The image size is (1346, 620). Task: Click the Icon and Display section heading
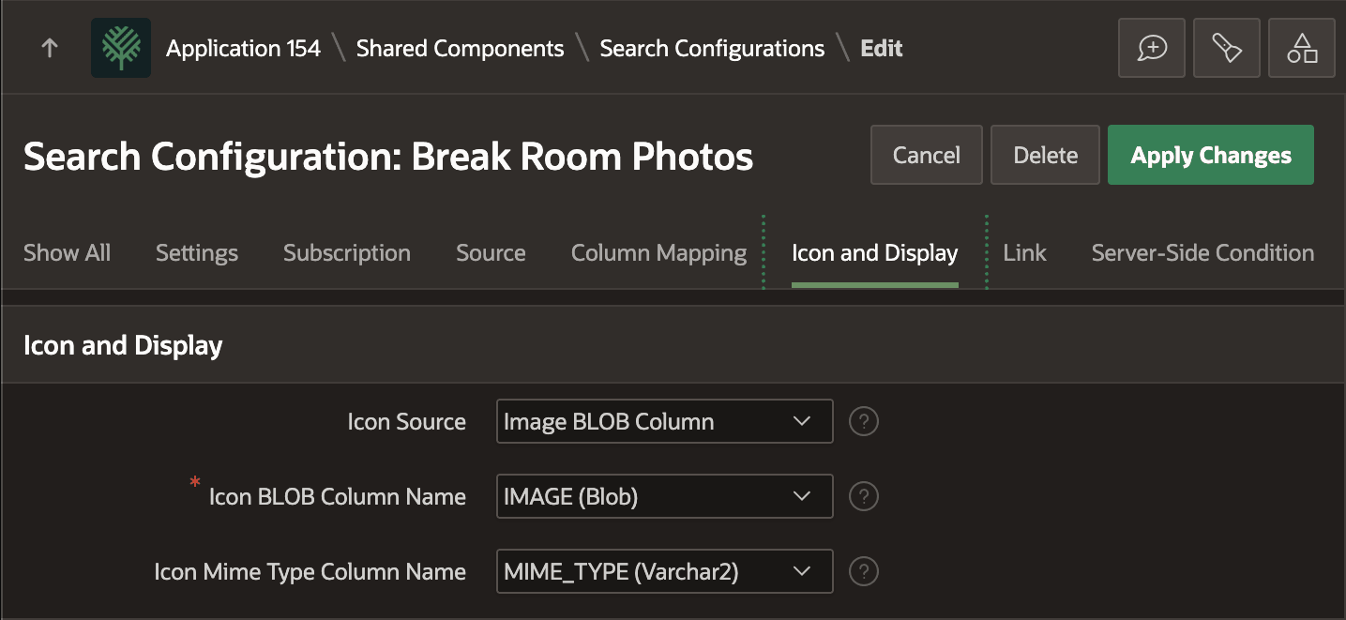(x=123, y=345)
